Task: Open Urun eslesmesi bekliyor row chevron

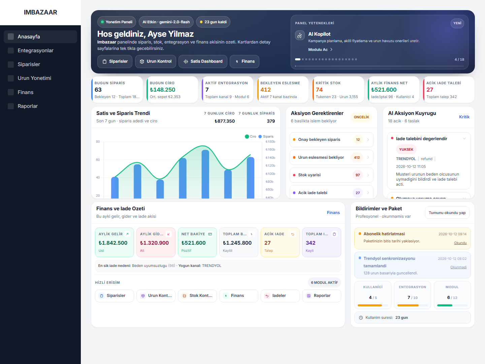Action: (x=368, y=157)
